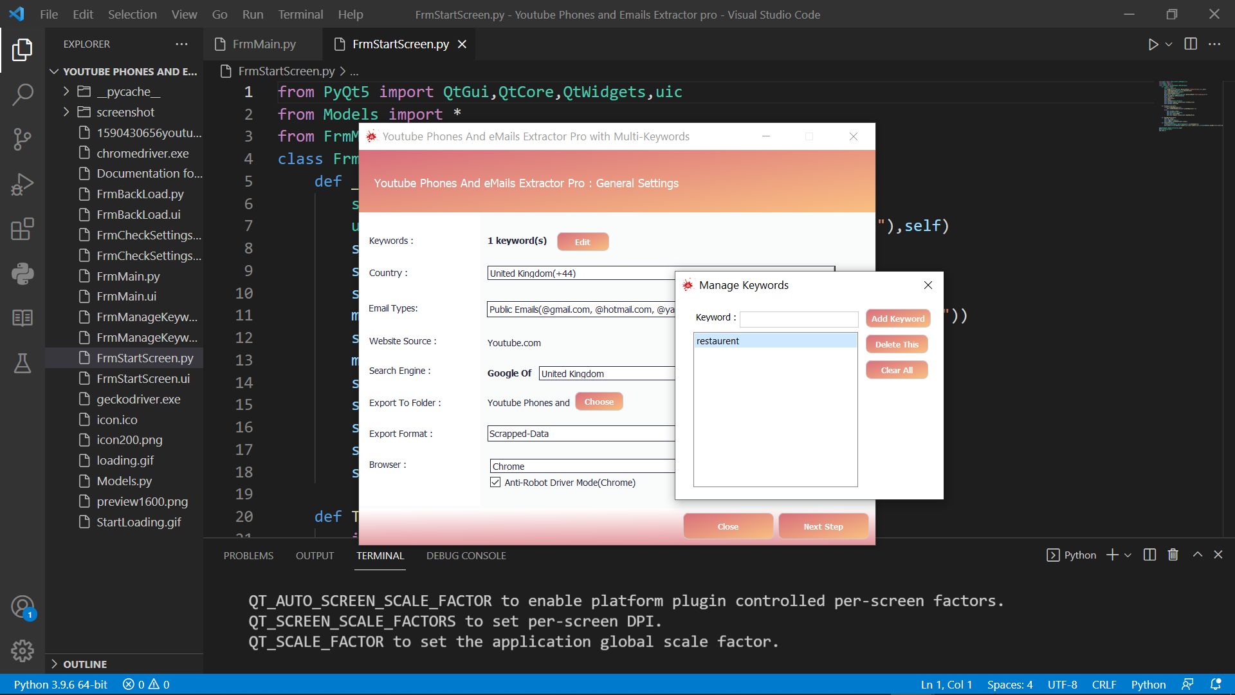
Task: Open the Explorer view in activity bar
Action: [x=23, y=50]
